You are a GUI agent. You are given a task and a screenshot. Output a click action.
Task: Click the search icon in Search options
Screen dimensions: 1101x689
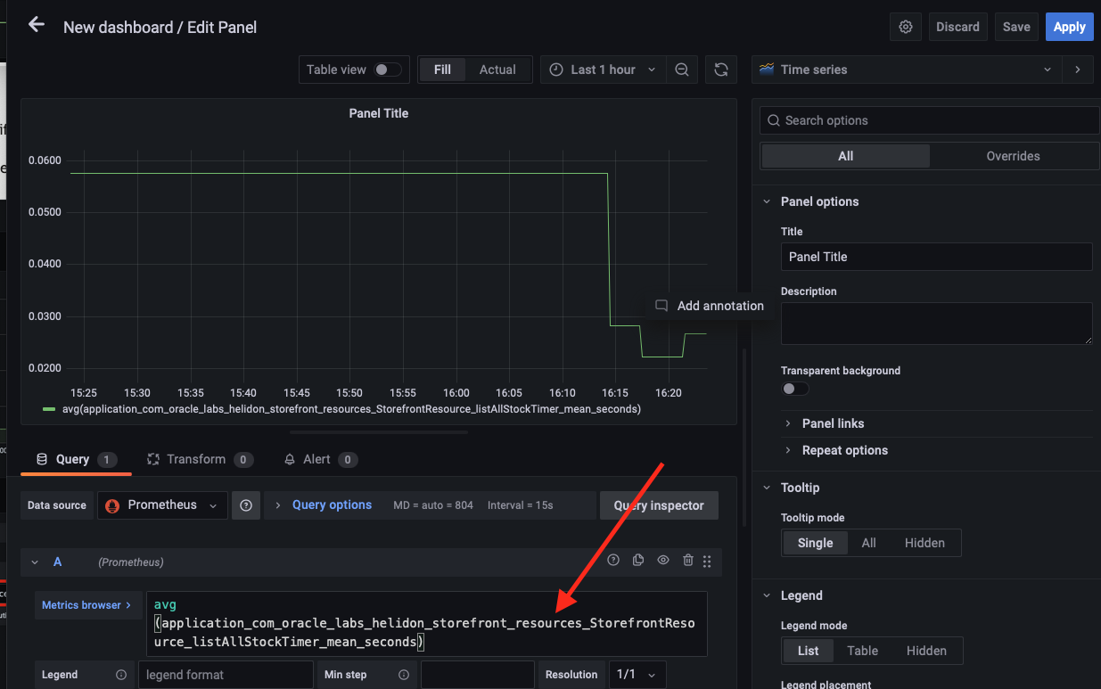(772, 120)
